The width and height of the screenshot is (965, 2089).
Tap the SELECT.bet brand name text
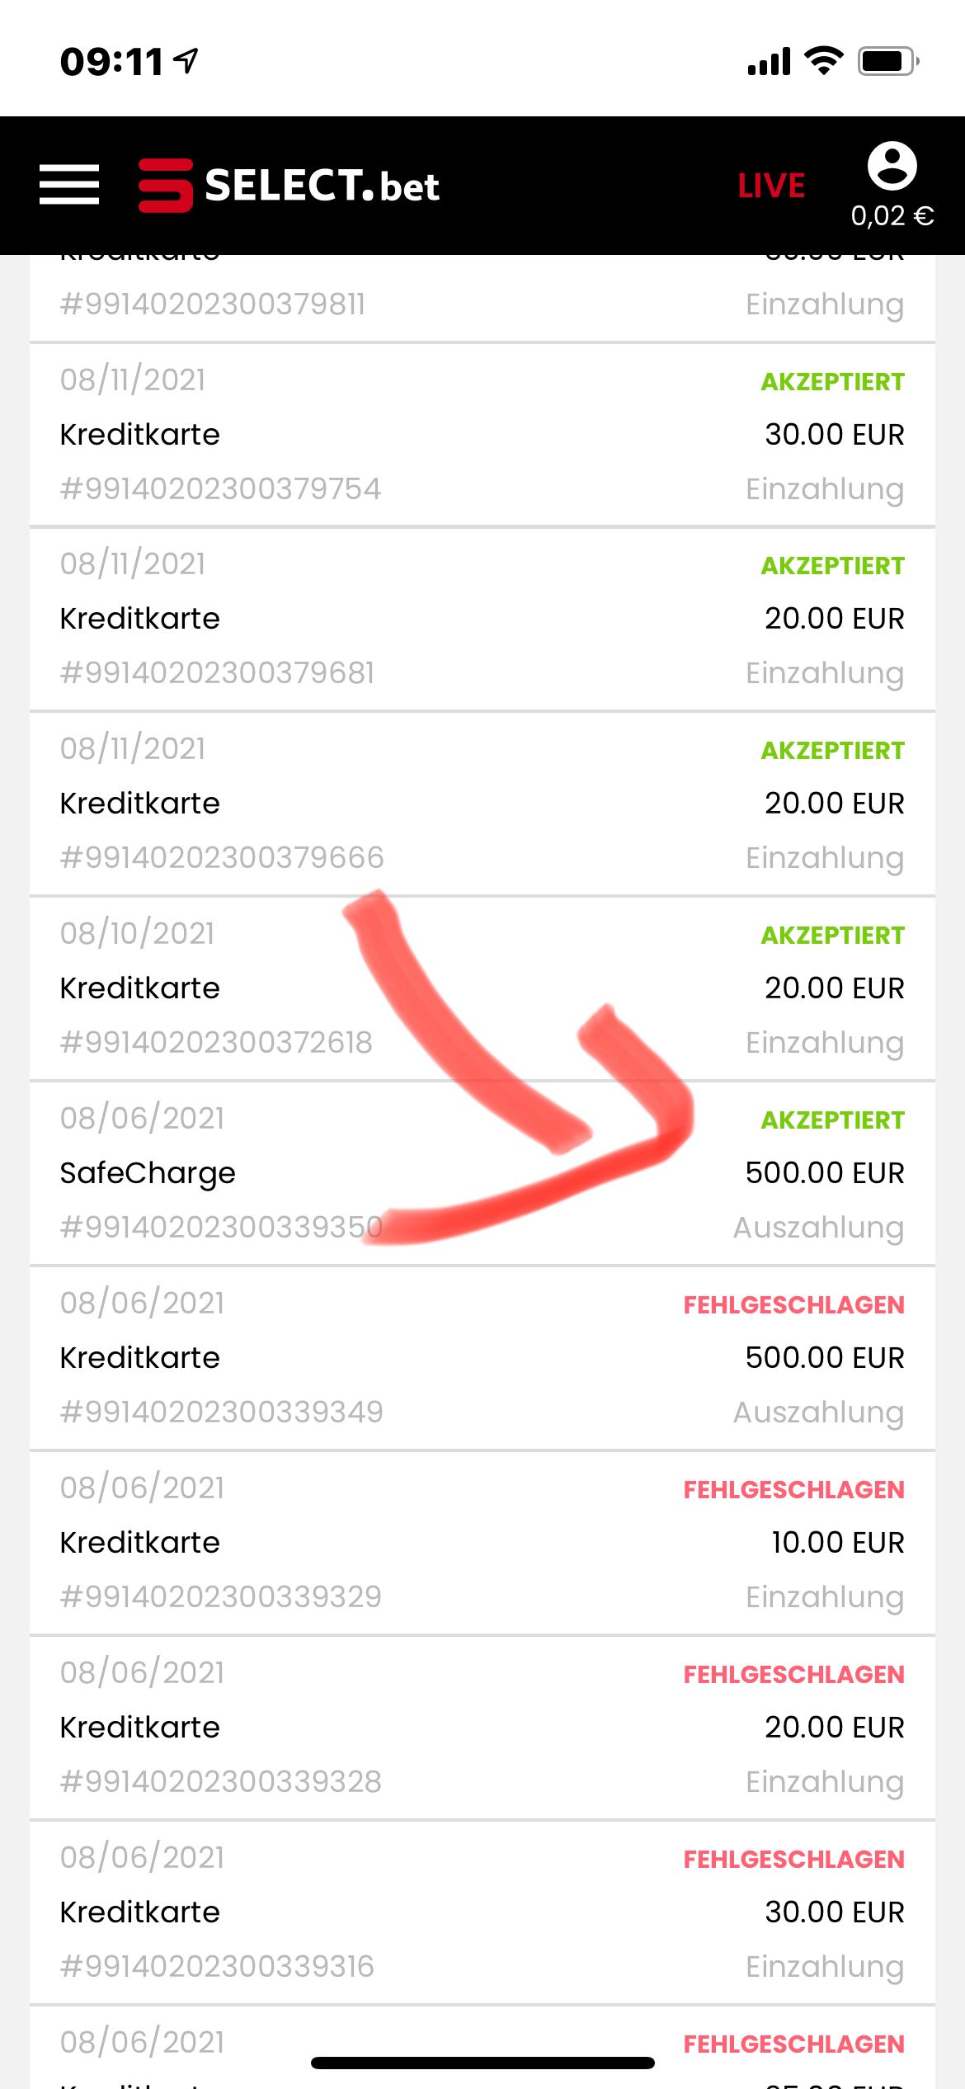(322, 186)
